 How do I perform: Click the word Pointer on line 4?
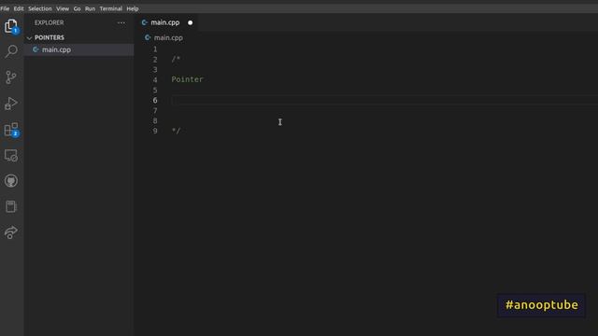[187, 79]
